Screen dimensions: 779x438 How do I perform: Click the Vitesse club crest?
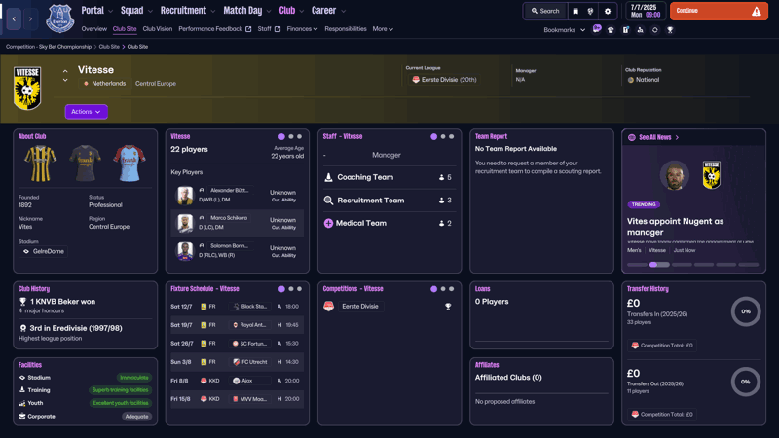(27, 88)
